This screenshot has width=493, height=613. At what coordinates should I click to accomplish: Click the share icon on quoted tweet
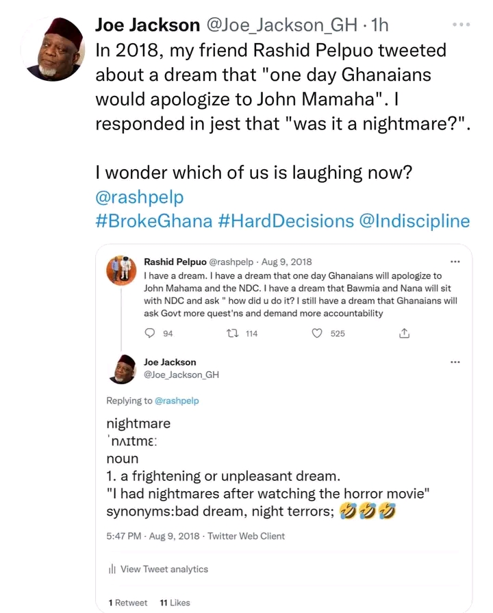[x=404, y=334]
